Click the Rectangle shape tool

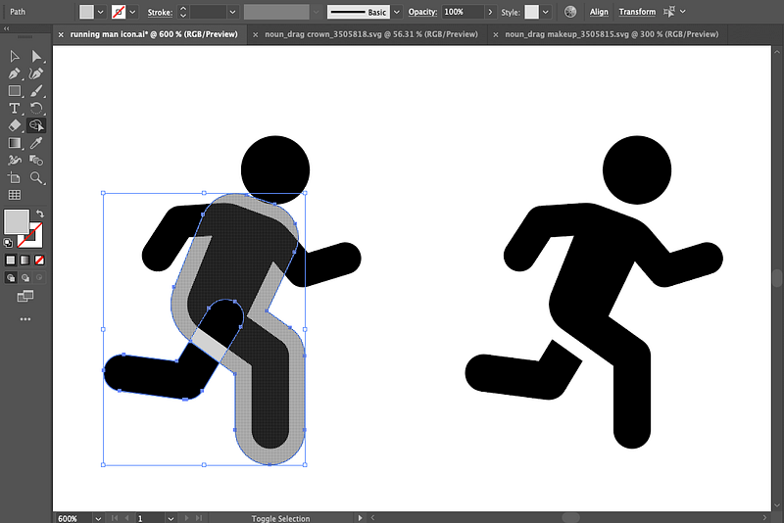coord(15,90)
